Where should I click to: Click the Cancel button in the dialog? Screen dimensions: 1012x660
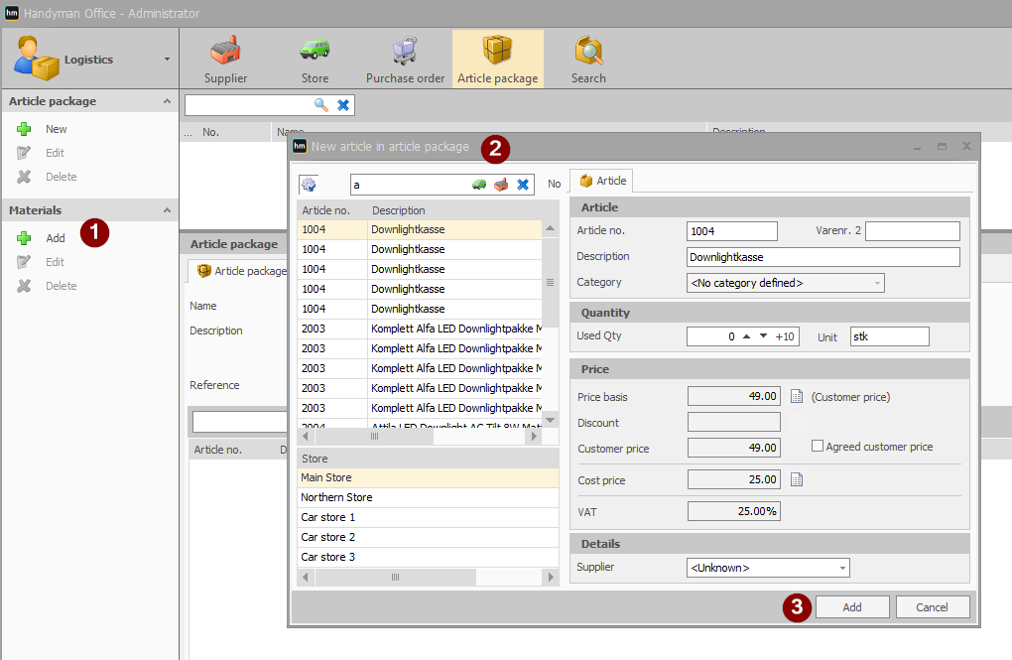932,607
